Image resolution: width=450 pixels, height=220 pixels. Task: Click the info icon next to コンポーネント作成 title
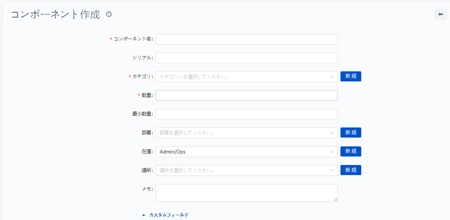point(108,15)
